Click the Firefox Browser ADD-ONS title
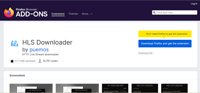The image size is (200, 93). (x=32, y=13)
